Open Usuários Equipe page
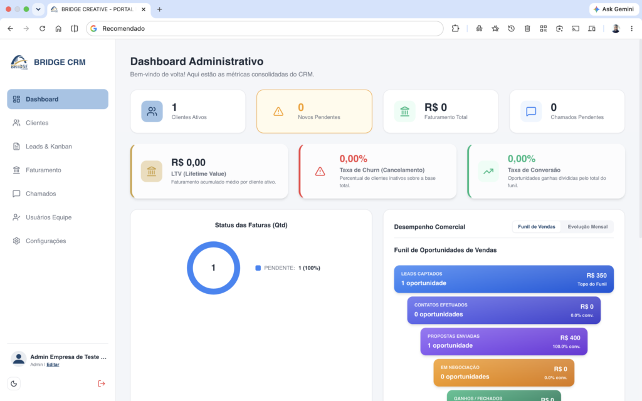Image resolution: width=642 pixels, height=401 pixels. pos(58,217)
